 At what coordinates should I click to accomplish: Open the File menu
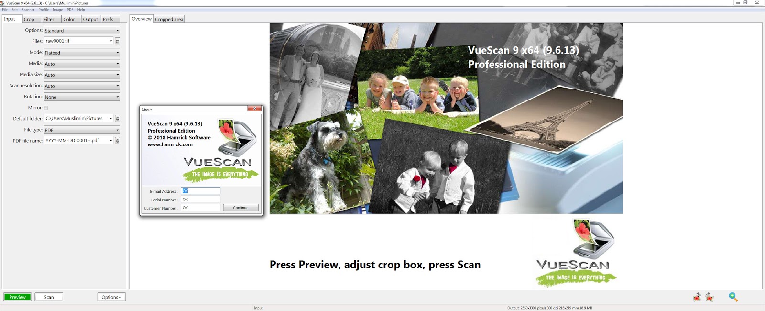(5, 10)
